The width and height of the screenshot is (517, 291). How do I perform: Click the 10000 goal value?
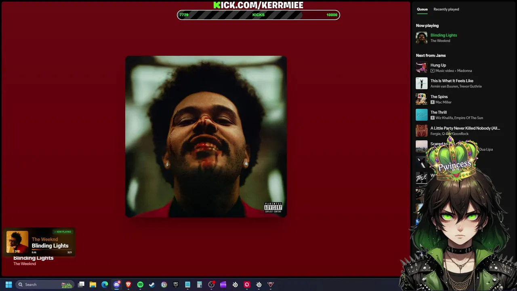coord(332,15)
